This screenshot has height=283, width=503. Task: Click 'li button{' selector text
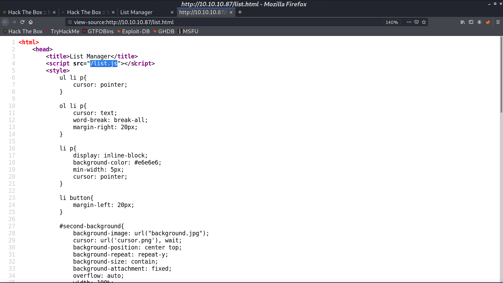tap(76, 198)
